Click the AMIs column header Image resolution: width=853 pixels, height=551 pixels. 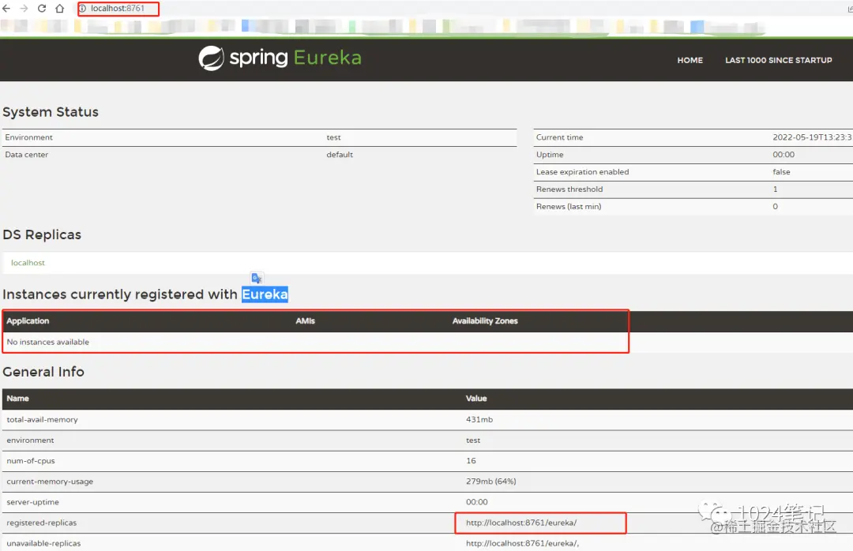click(x=305, y=321)
